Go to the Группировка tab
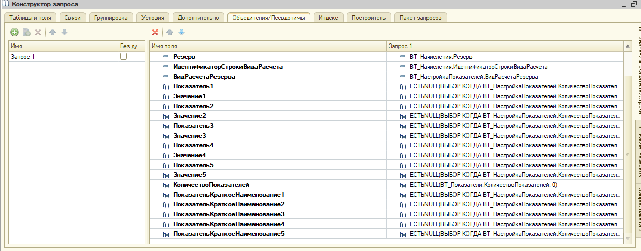The width and height of the screenshot is (641, 251). pyautogui.click(x=111, y=18)
